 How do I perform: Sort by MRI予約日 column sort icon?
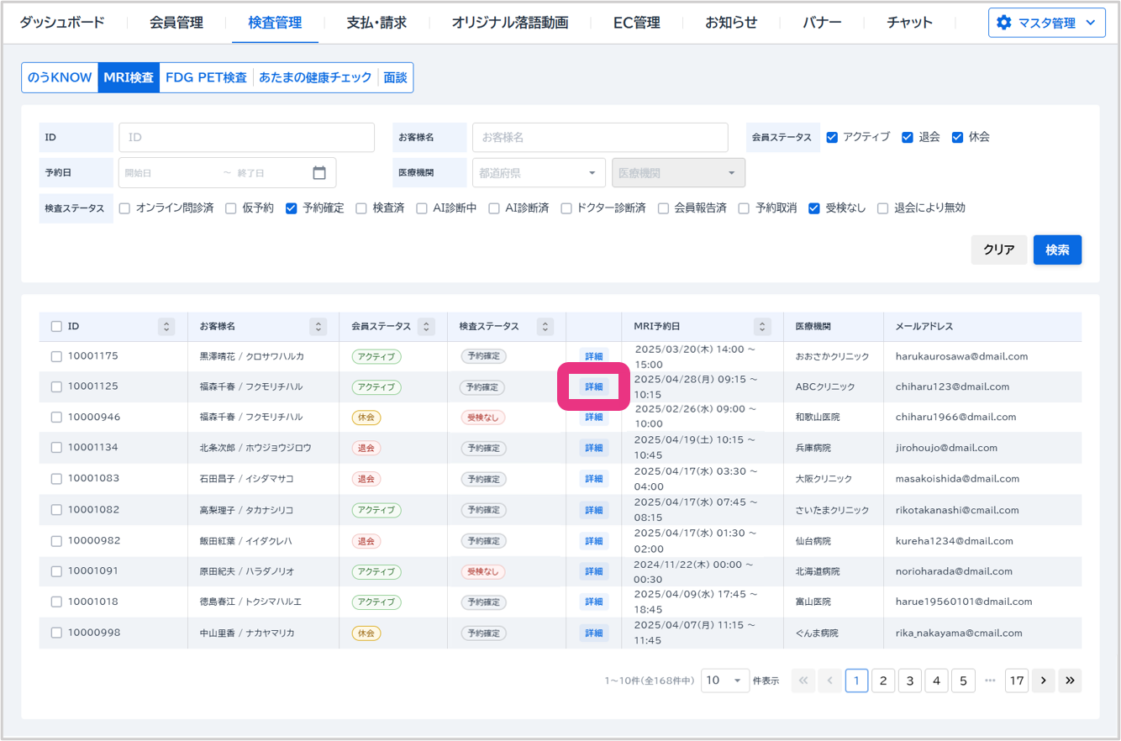click(762, 327)
